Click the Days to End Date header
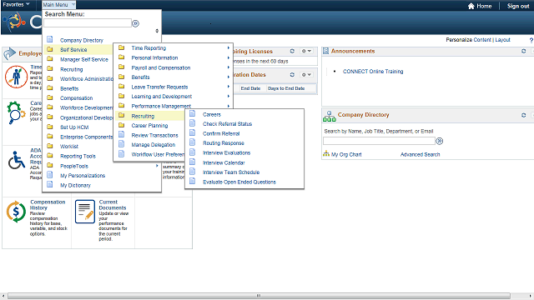The width and height of the screenshot is (534, 300). click(286, 88)
